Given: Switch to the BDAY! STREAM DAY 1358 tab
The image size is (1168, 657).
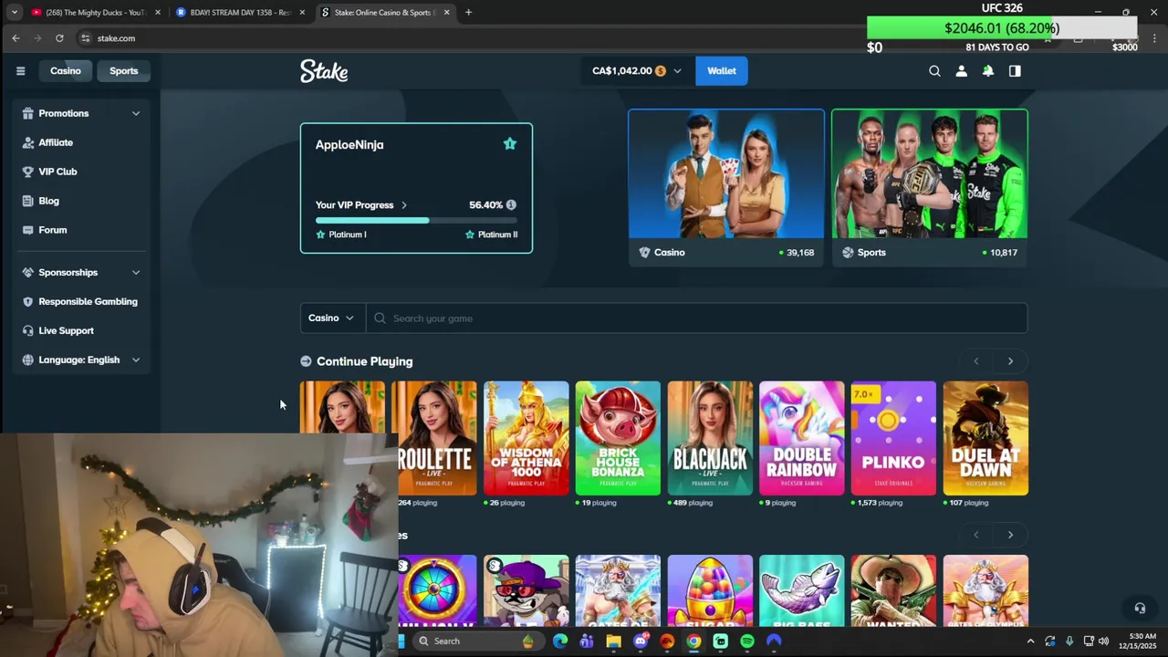Looking at the screenshot, I should pyautogui.click(x=239, y=12).
